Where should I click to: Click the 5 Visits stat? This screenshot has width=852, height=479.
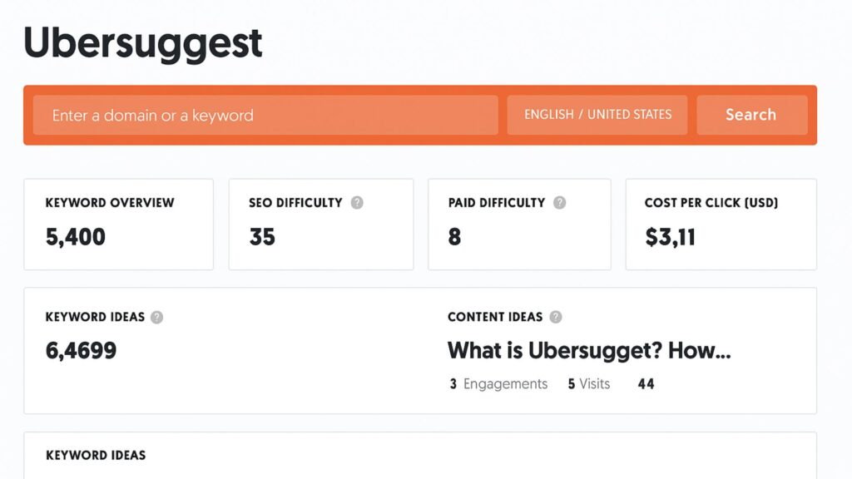[589, 383]
